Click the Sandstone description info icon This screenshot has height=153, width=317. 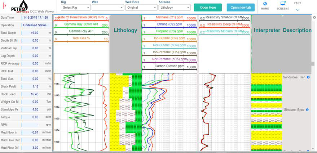coord(308,77)
